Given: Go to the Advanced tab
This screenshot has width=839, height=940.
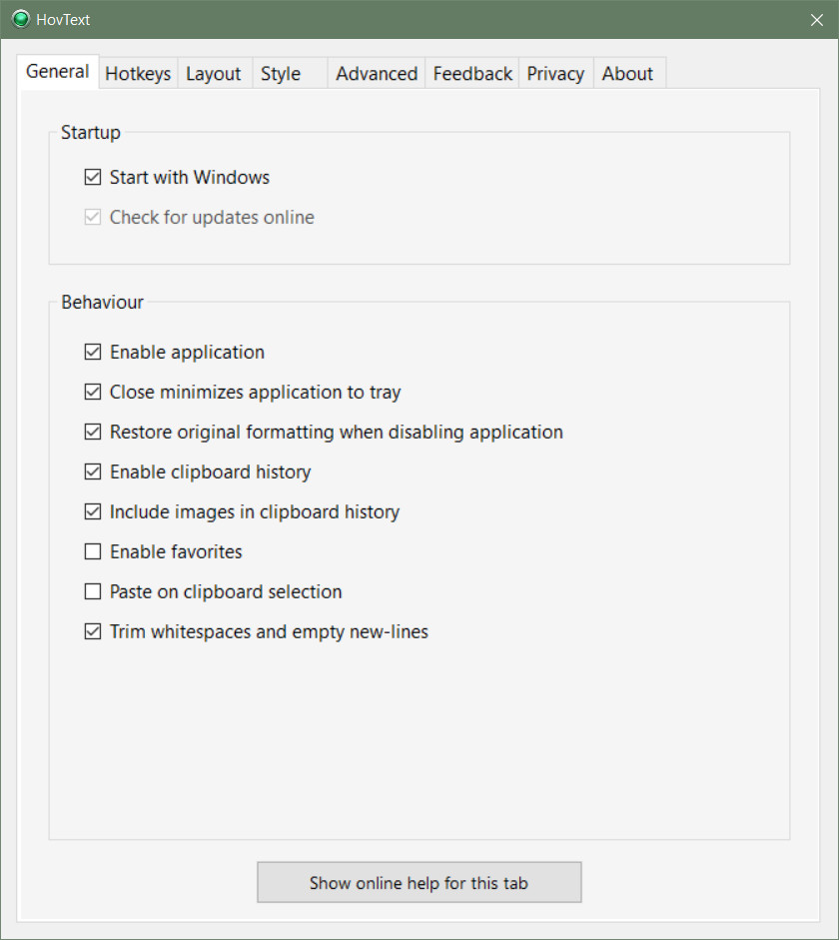Looking at the screenshot, I should pyautogui.click(x=377, y=73).
